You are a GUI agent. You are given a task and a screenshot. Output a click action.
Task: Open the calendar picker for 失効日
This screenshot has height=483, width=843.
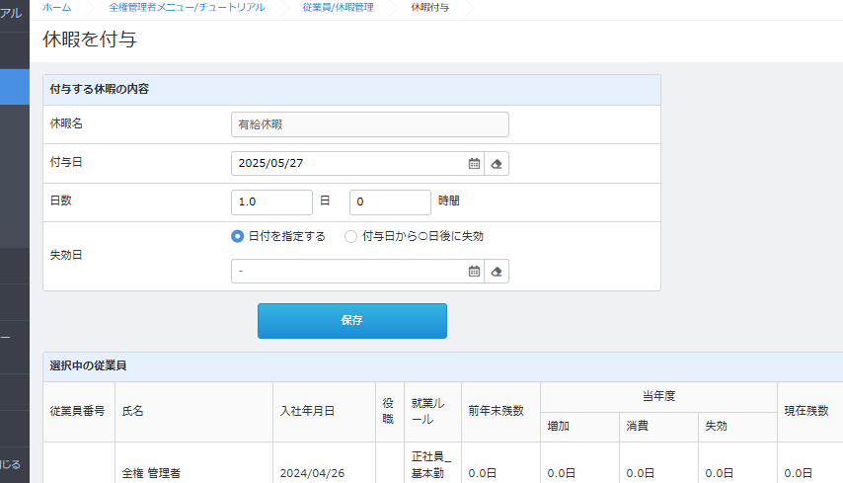point(474,272)
